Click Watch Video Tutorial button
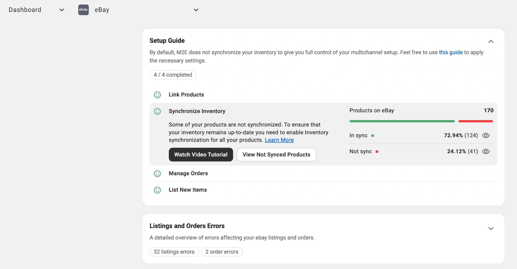The height and width of the screenshot is (269, 517). click(x=201, y=155)
